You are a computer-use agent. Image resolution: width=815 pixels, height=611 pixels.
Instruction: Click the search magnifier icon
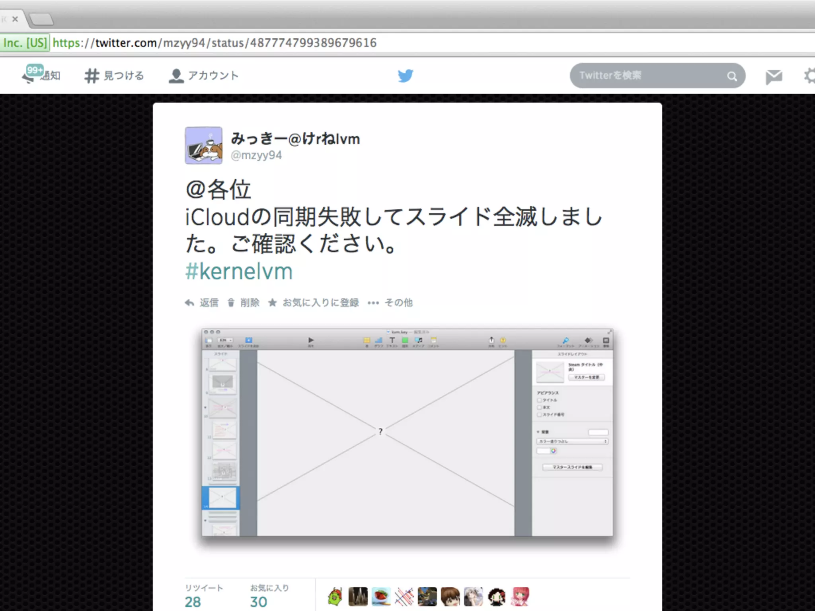pyautogui.click(x=732, y=76)
